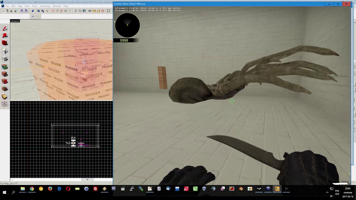Click the larger grid size button
This screenshot has height=200, width=356.
pyautogui.click(x=15, y=11)
